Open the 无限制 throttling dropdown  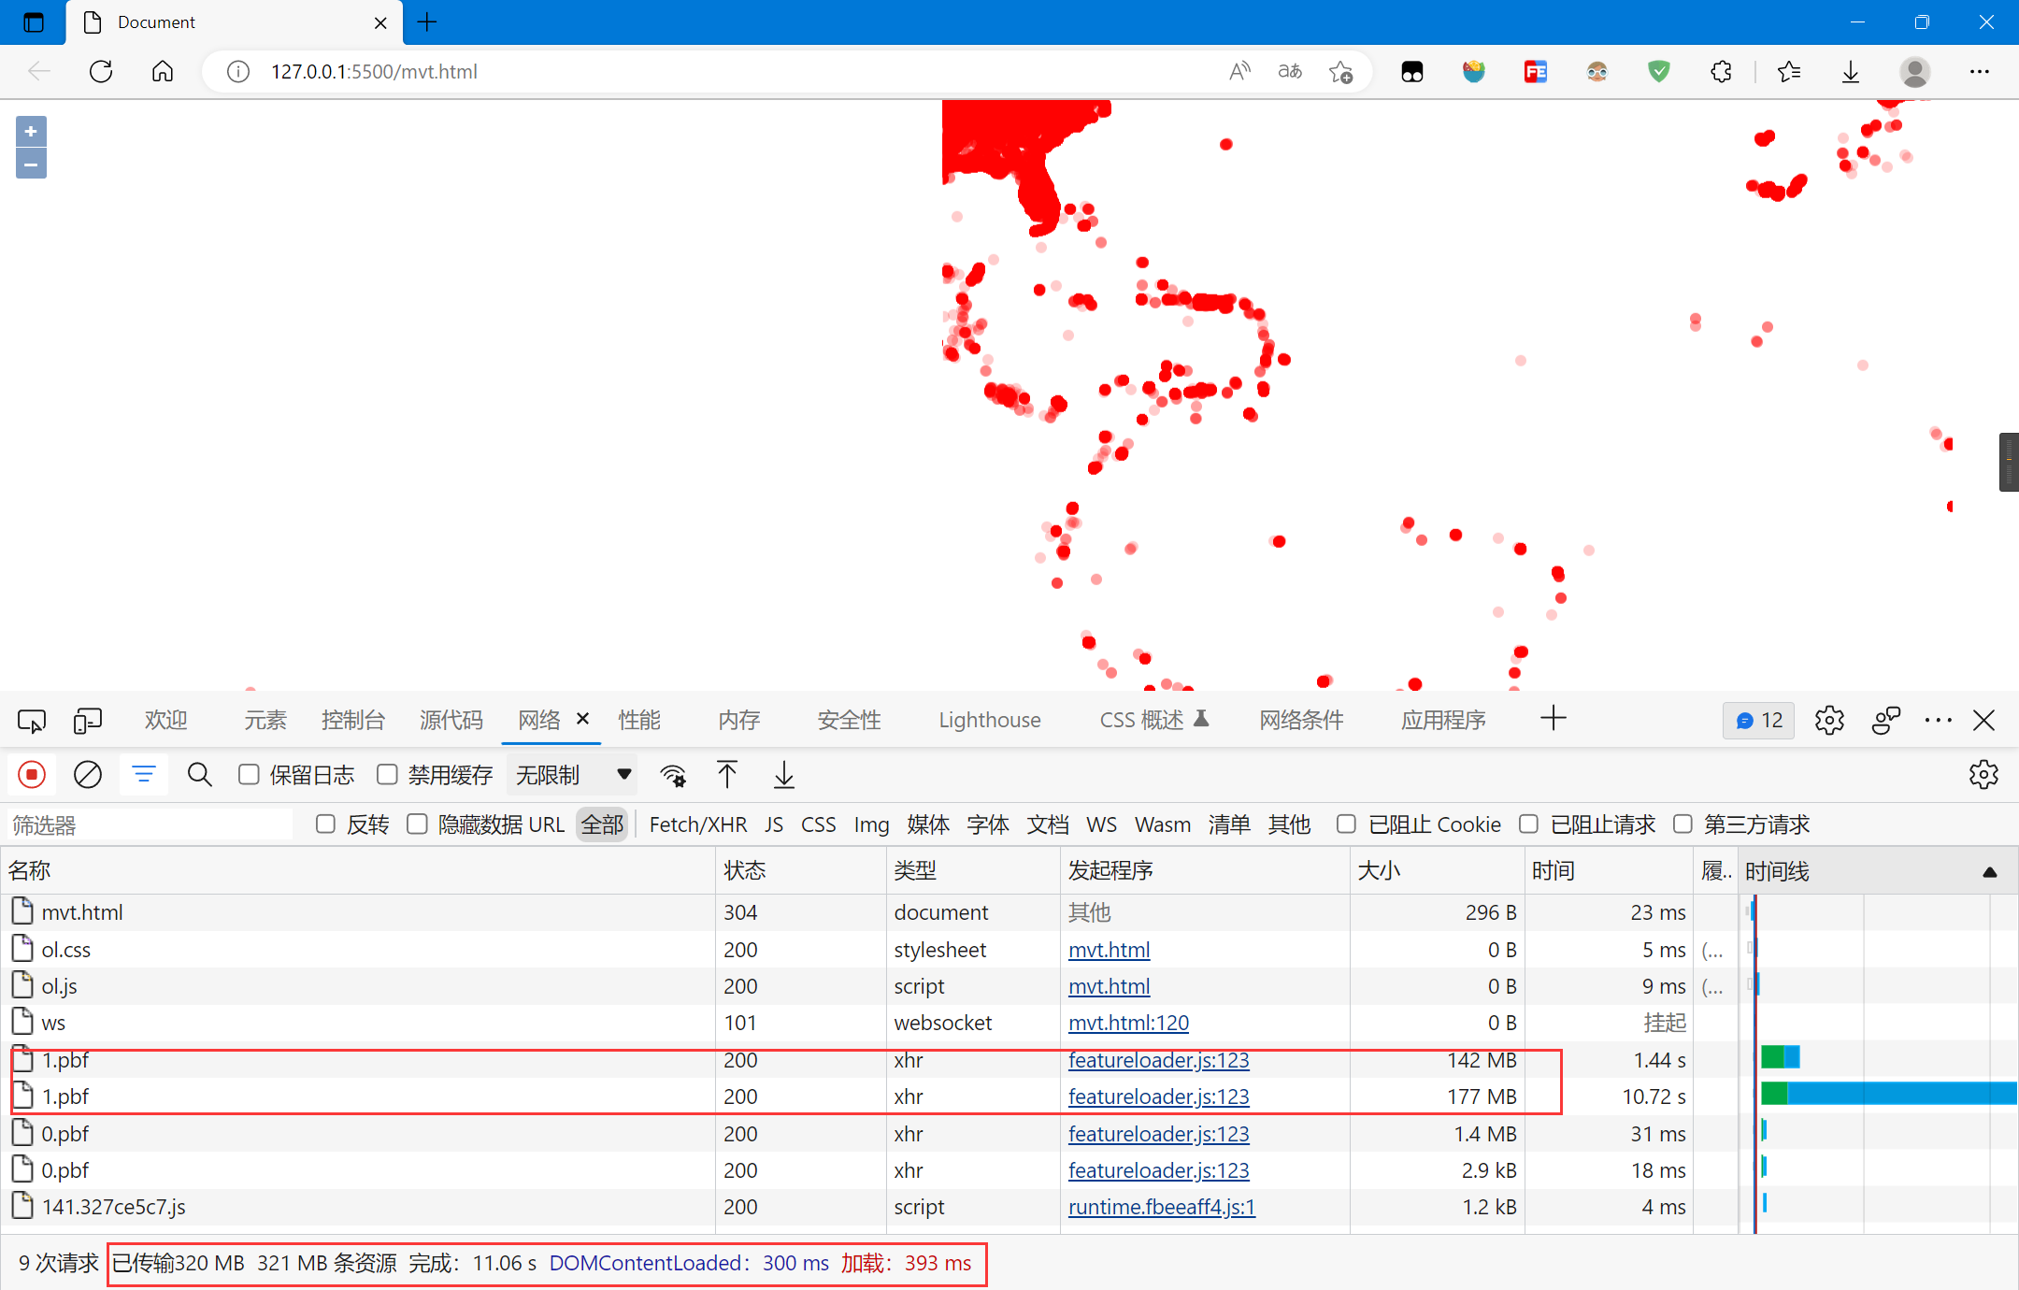(572, 775)
